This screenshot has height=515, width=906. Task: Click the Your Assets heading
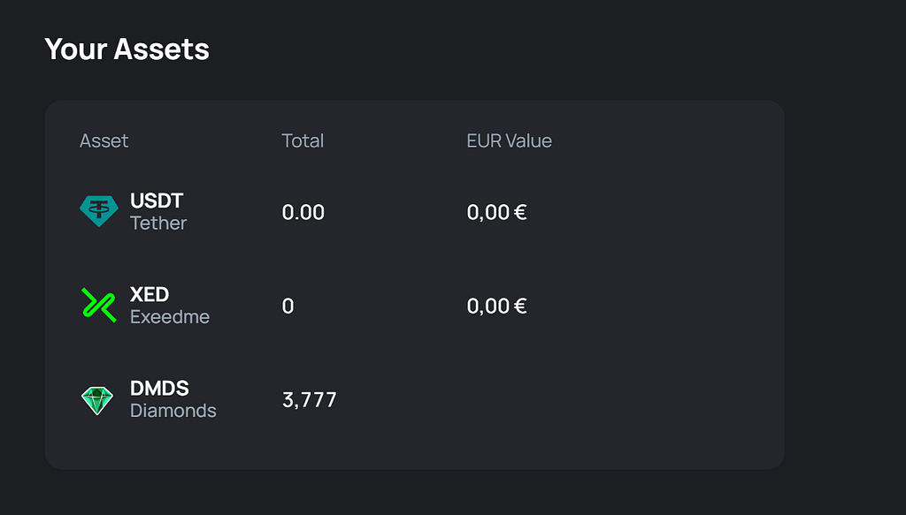pos(127,49)
